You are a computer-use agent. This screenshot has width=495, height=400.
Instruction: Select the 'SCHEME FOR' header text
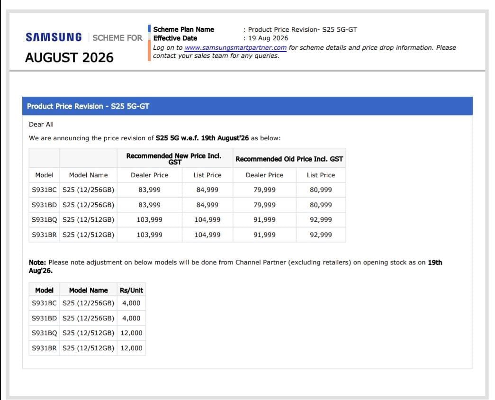tap(117, 38)
